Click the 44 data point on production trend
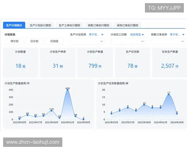The width and height of the screenshot is (187, 150). coord(75,116)
